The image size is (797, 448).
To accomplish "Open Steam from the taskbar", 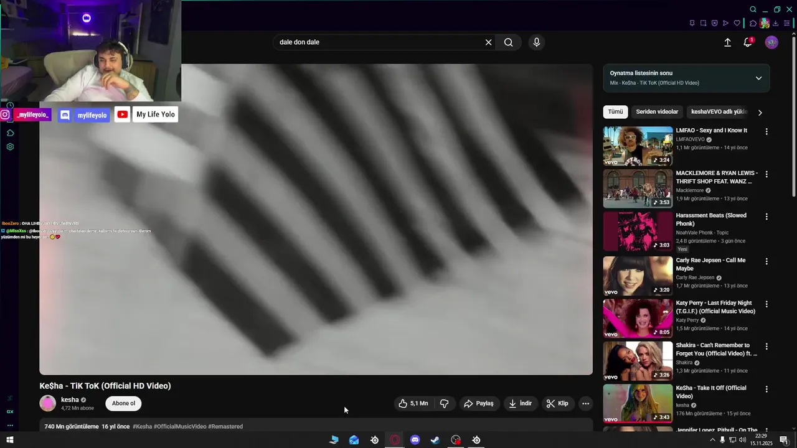I will [x=435, y=440].
